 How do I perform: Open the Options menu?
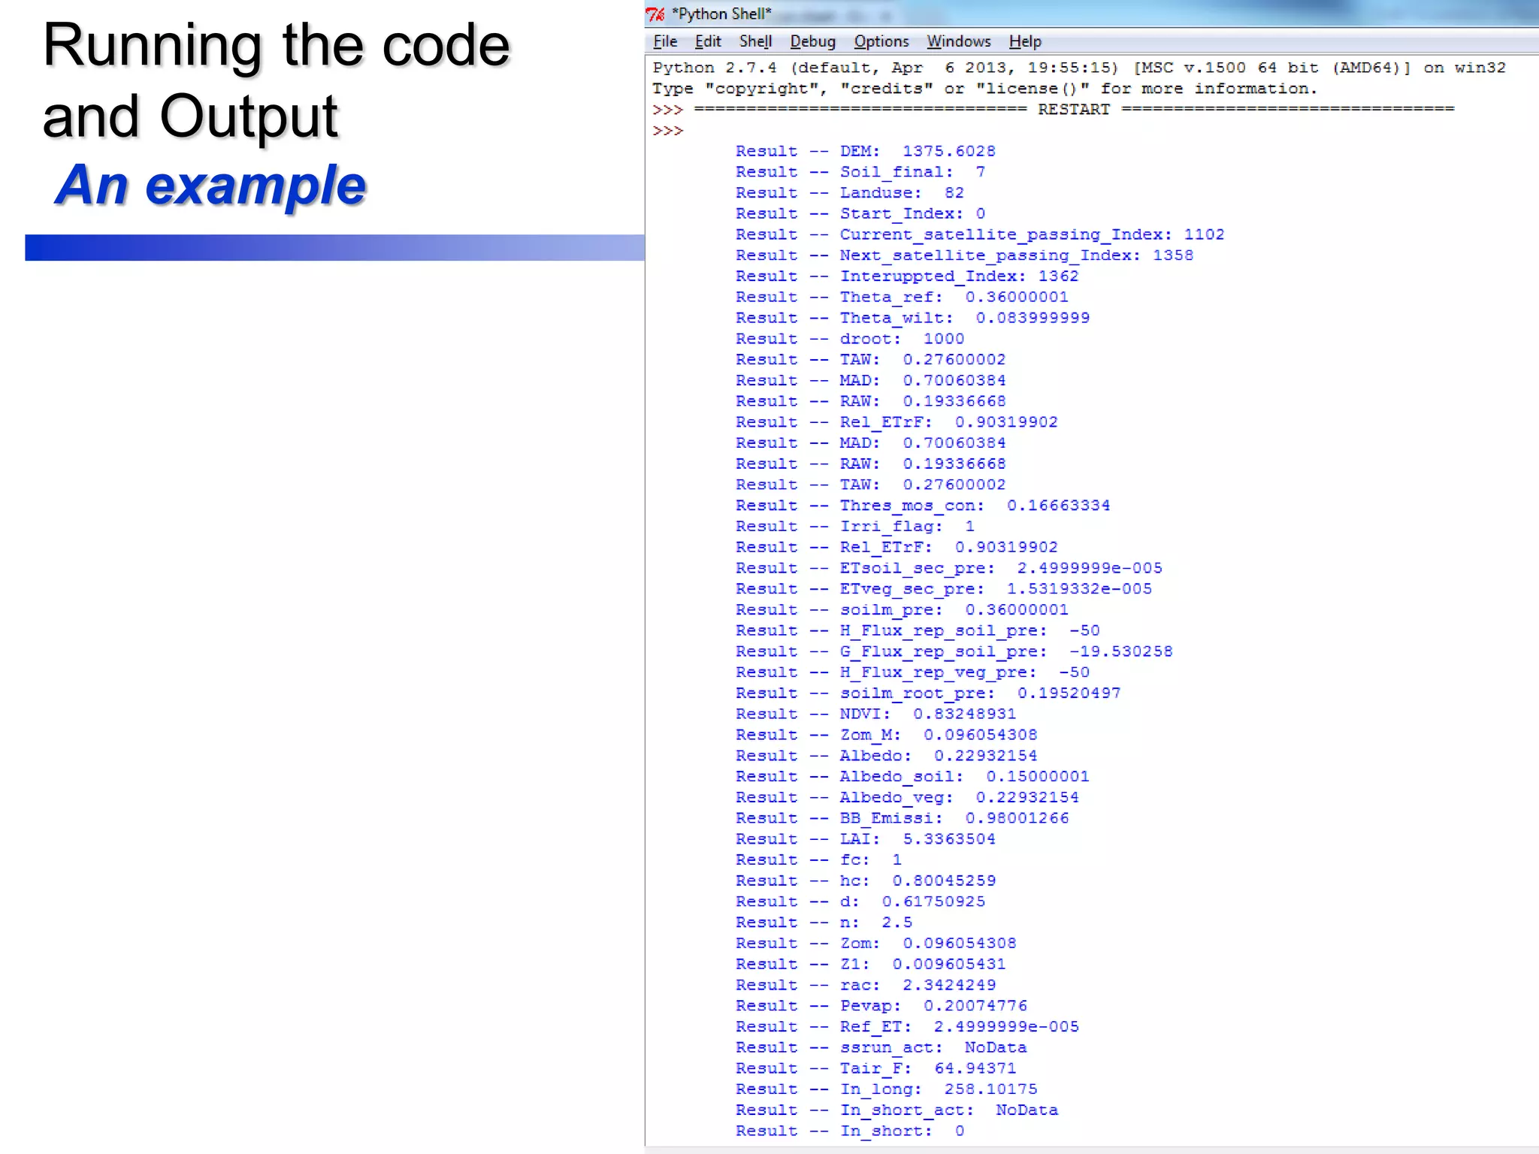(881, 41)
